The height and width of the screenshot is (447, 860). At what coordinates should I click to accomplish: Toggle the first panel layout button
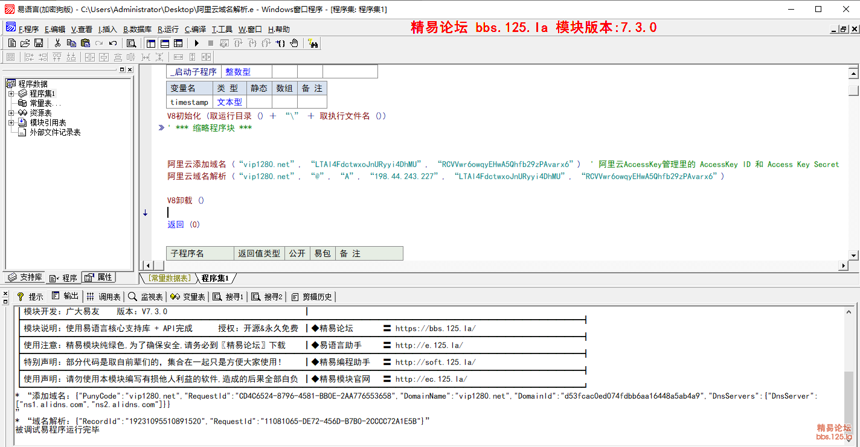click(150, 43)
